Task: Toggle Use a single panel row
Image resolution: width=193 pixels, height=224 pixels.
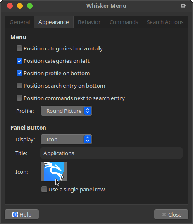Action: pos(44,189)
